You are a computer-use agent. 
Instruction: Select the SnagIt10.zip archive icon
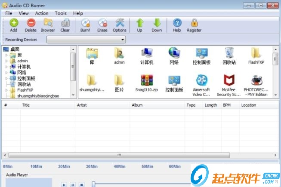(147, 80)
